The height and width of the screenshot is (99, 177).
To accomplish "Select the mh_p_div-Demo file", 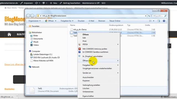I will (x=80, y=29).
